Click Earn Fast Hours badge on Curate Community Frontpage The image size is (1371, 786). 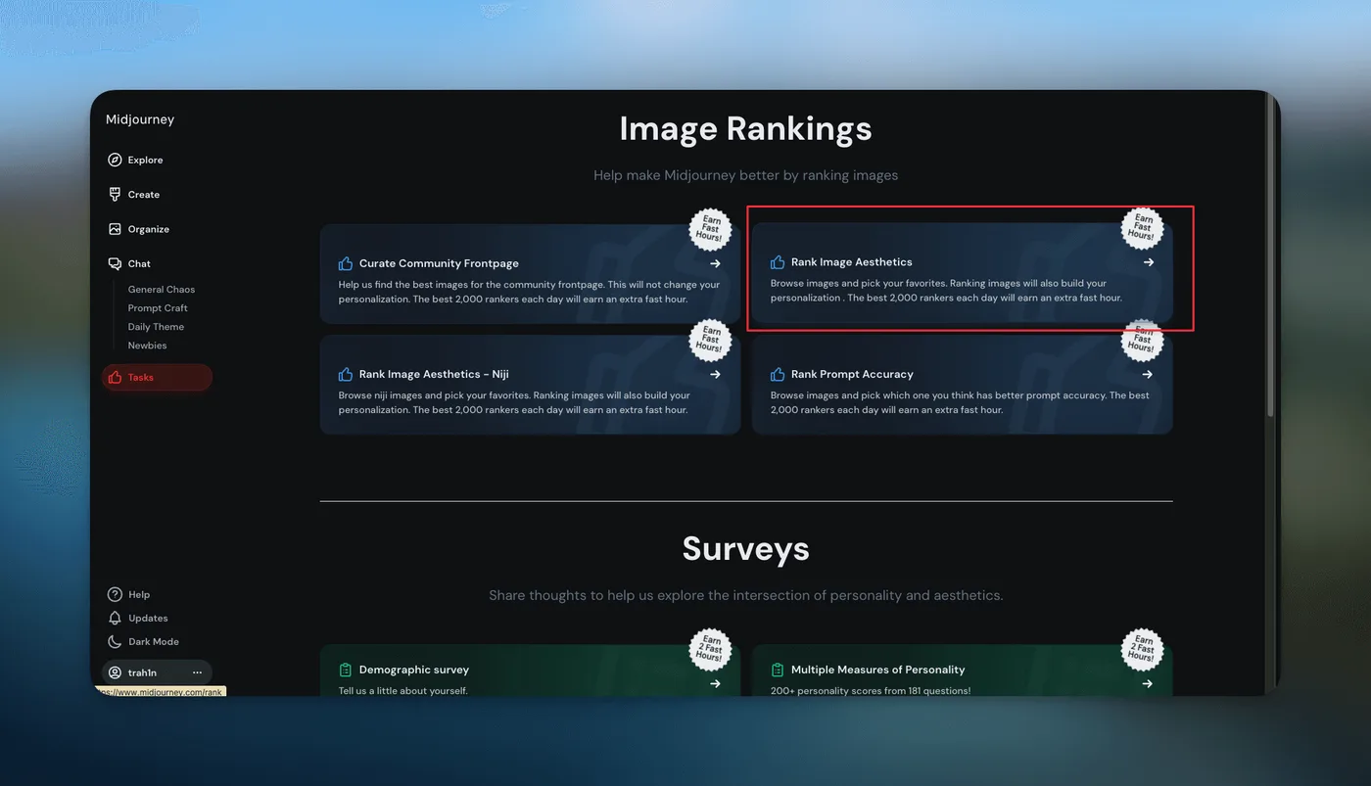(x=711, y=229)
